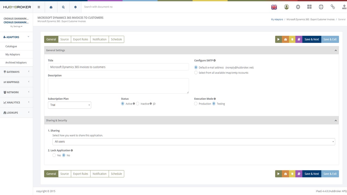Click the bottom purple book button

tap(299, 174)
